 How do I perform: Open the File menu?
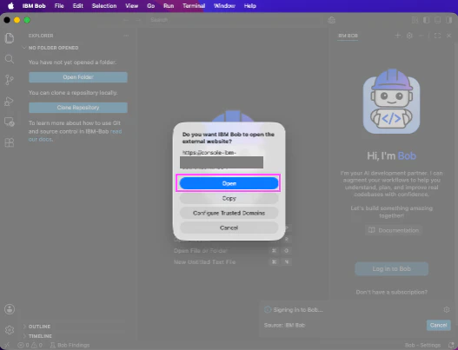(x=59, y=6)
